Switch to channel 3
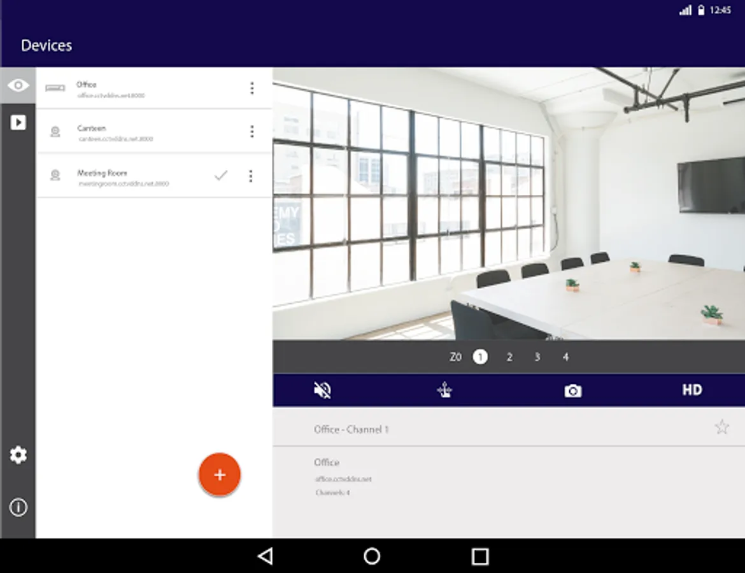745x573 pixels. 537,357
